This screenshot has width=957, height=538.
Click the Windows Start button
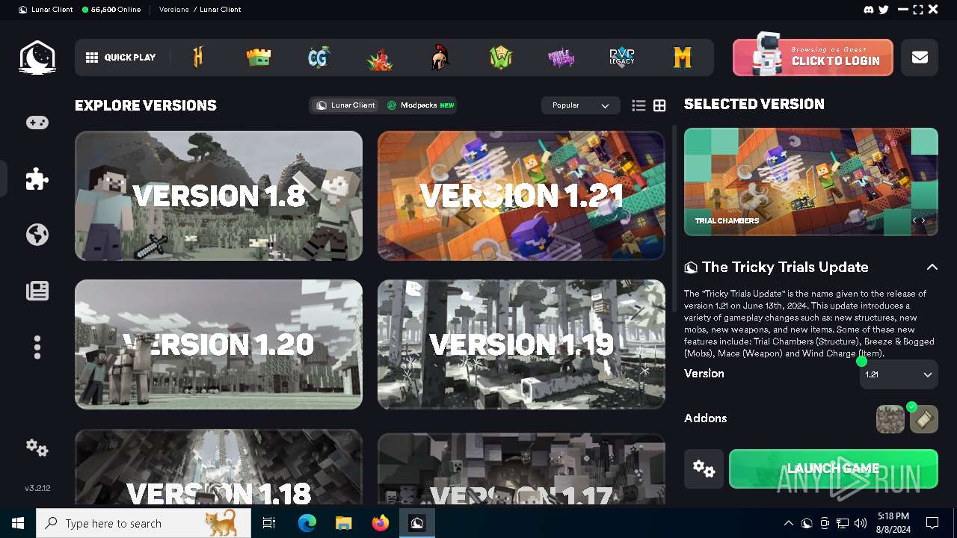(18, 523)
